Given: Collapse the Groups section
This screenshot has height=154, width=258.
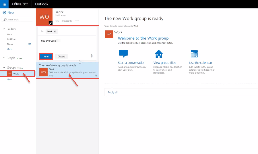Looking at the screenshot, I should pyautogui.click(x=4, y=68).
